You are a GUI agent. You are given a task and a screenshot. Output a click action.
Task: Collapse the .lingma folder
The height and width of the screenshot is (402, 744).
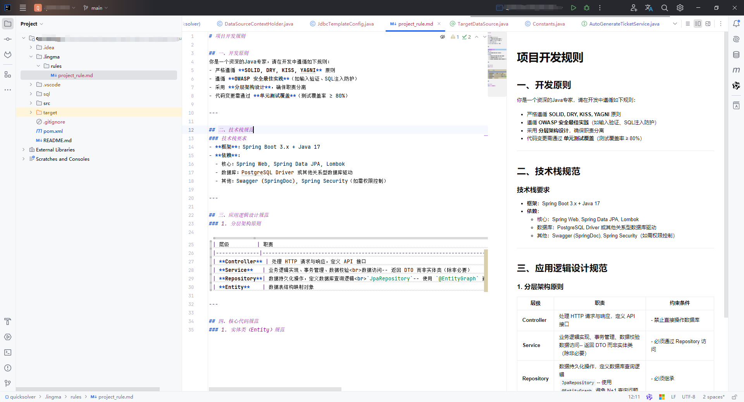click(31, 57)
